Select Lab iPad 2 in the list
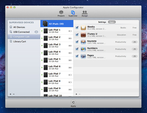This screenshot has width=147, height=113. 57,38
